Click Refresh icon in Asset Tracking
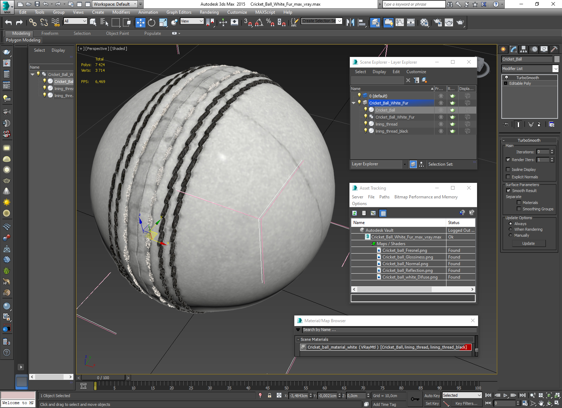 (354, 213)
